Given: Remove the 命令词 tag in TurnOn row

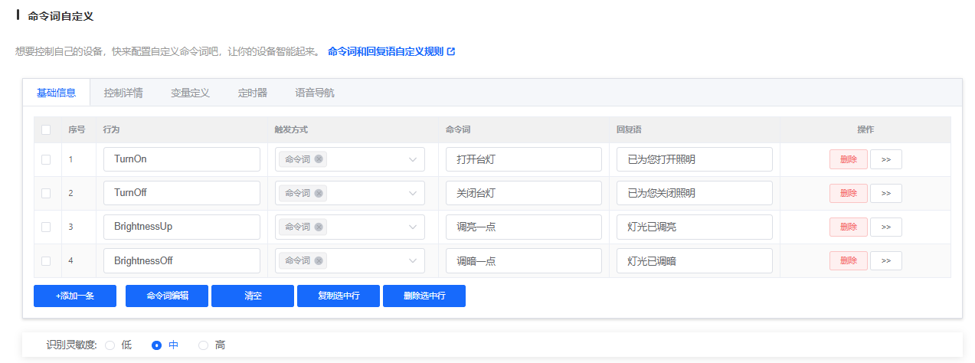Looking at the screenshot, I should (x=319, y=159).
